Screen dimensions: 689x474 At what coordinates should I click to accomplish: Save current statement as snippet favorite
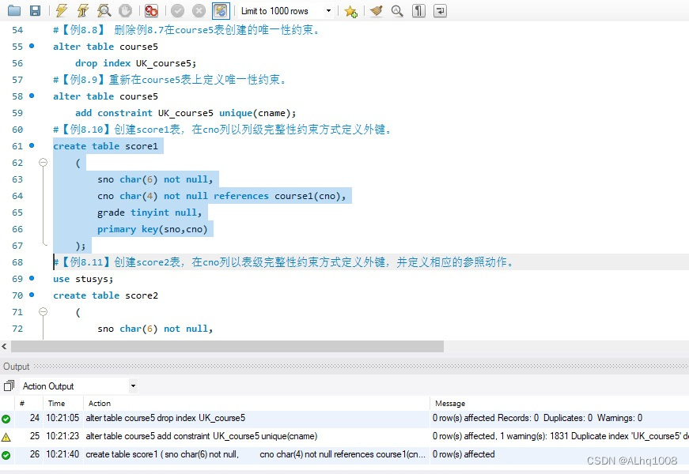click(x=350, y=11)
